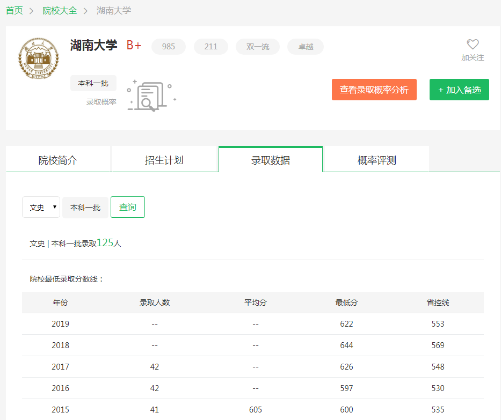501x420 pixels.
Task: Click admitted count 42 in 2017 row
Action: click(155, 366)
